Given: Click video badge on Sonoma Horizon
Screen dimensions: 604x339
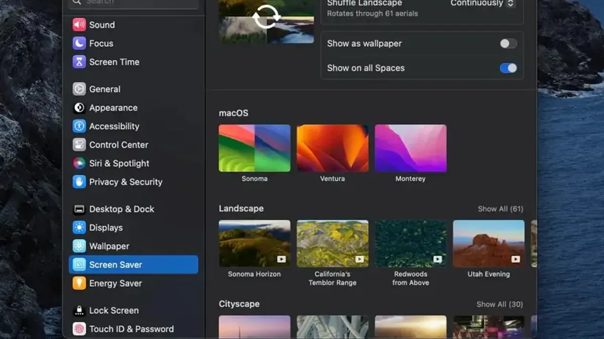Looking at the screenshot, I should tap(281, 259).
